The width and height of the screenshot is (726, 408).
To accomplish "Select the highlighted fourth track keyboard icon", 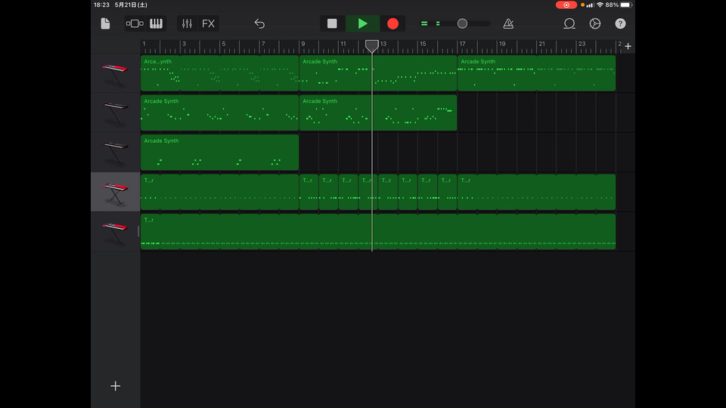I will 115,193.
